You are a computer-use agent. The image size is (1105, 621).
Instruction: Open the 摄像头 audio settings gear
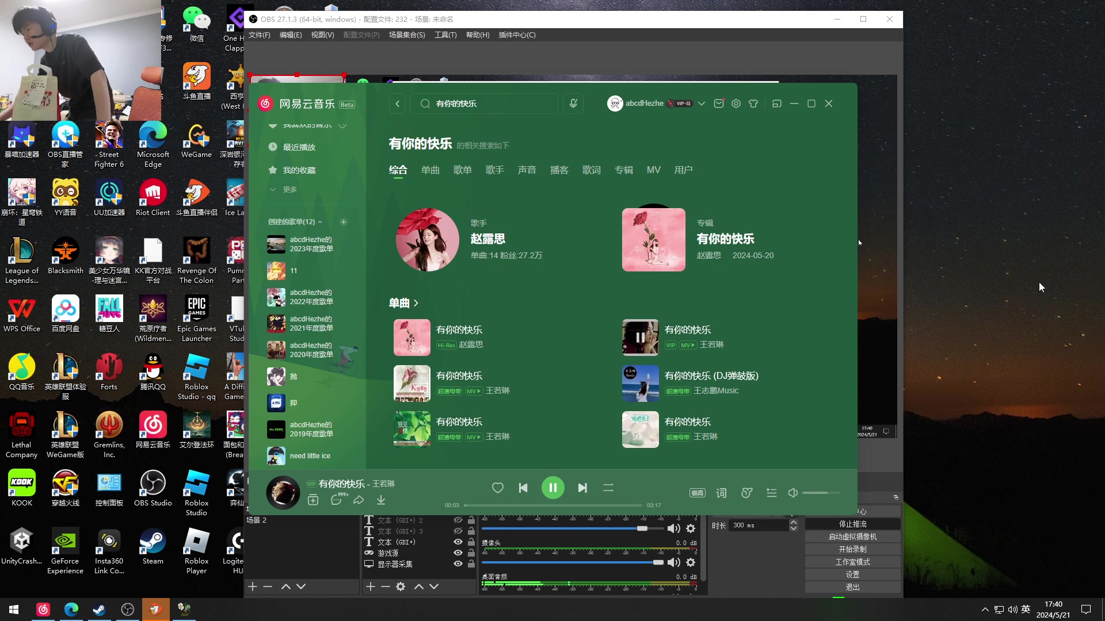coord(691,562)
